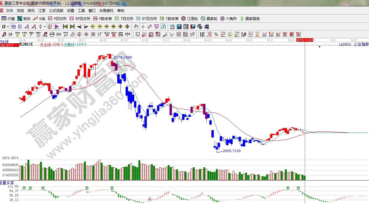Open the calculator tool icon
The height and width of the screenshot is (204, 369).
[179, 27]
